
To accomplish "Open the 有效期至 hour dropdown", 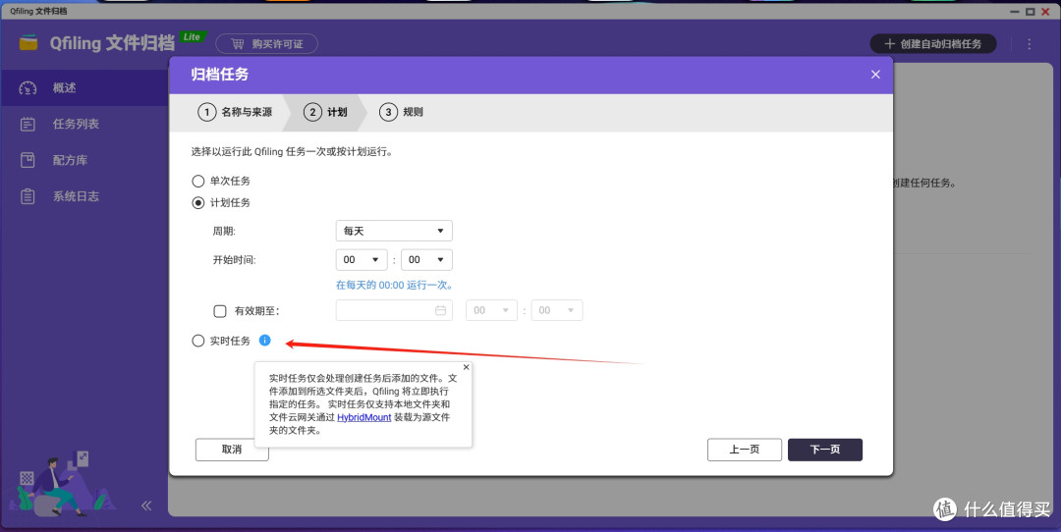I will (491, 310).
